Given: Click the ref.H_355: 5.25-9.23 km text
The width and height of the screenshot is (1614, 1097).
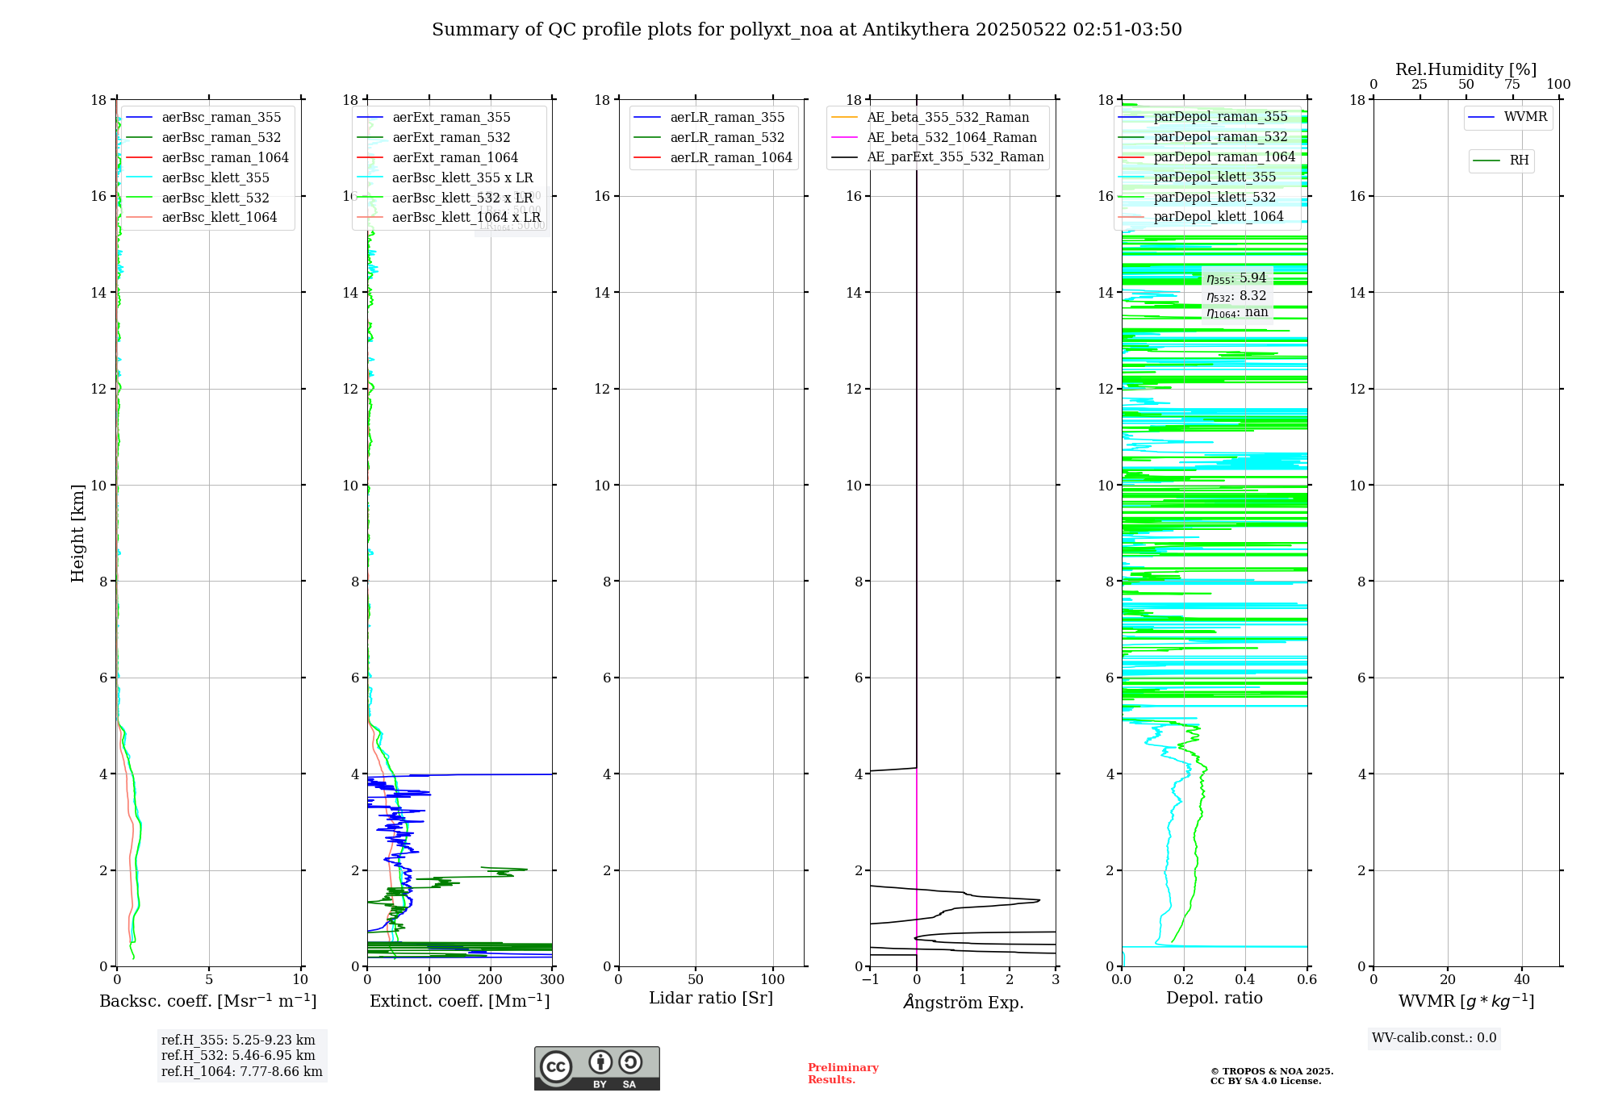Looking at the screenshot, I should 238,1041.
